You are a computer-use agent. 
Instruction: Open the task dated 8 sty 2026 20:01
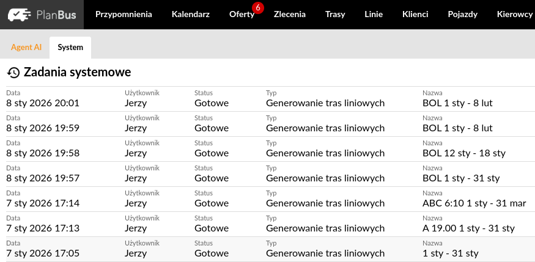coord(43,103)
